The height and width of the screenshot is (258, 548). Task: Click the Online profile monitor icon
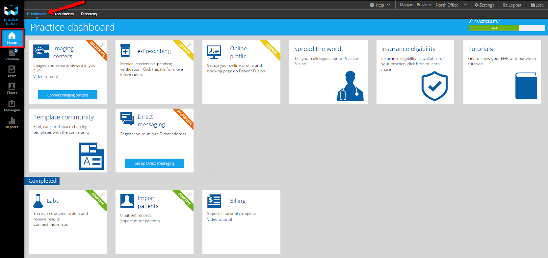click(214, 52)
